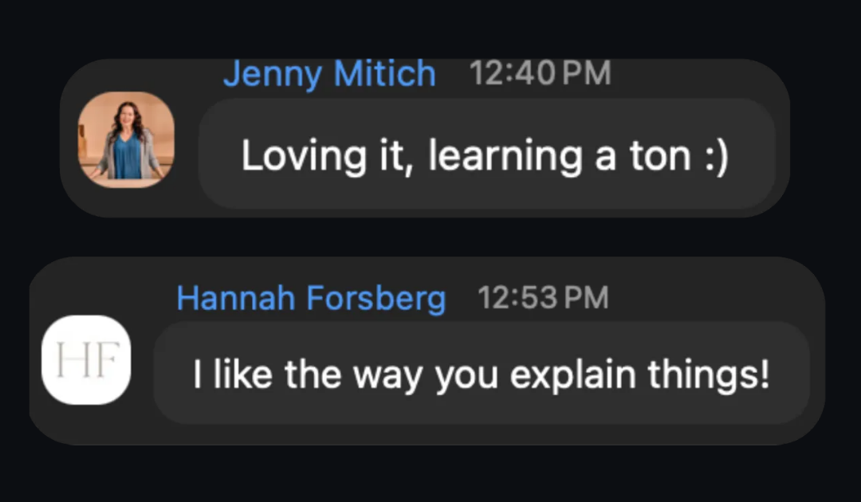Select the Jenny Mitich sender name
Screen dimensions: 861x502
329,73
